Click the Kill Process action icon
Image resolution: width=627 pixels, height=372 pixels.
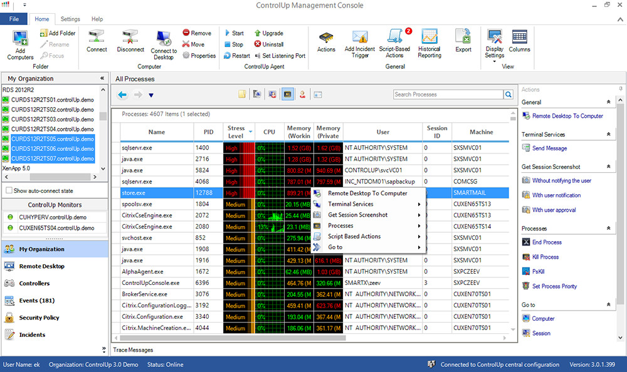(x=526, y=257)
